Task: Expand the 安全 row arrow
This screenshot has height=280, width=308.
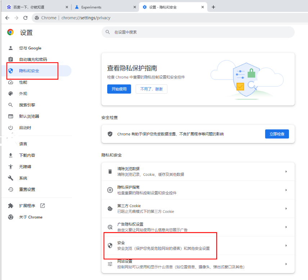Action: click(x=286, y=245)
